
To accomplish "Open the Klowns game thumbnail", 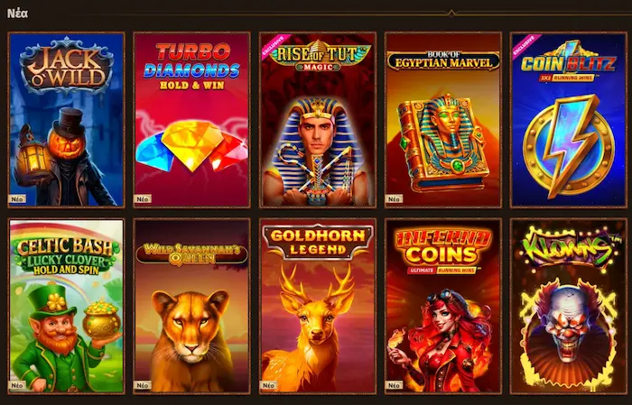I will [569, 307].
